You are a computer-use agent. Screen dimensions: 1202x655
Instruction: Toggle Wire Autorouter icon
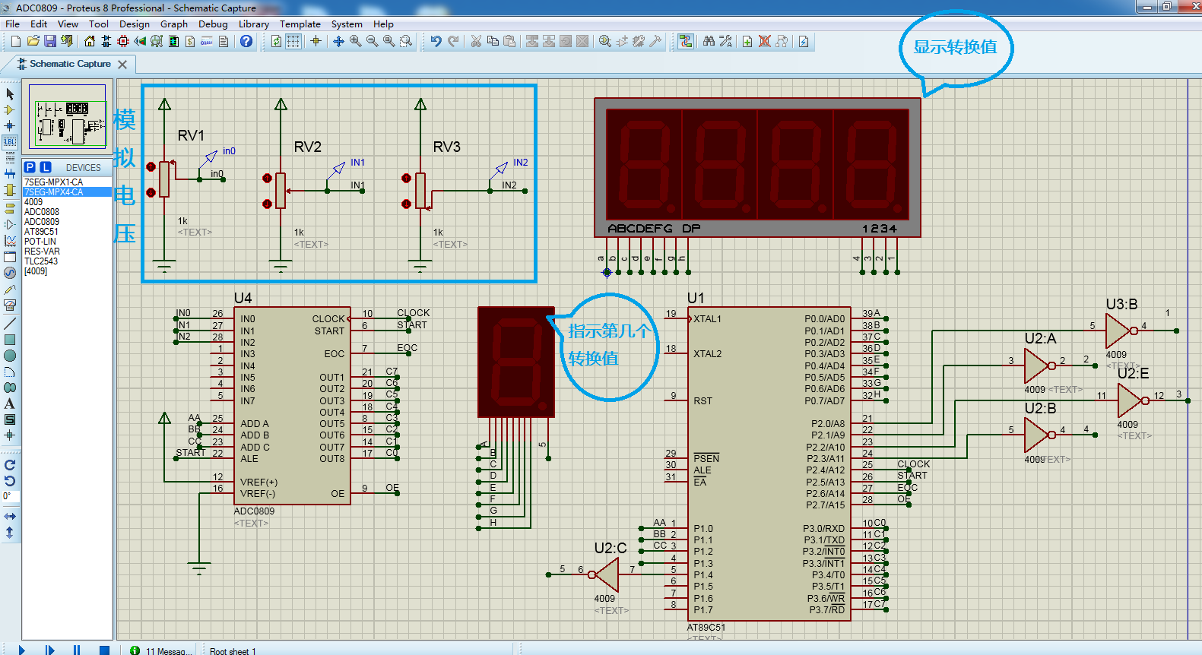[x=686, y=41]
